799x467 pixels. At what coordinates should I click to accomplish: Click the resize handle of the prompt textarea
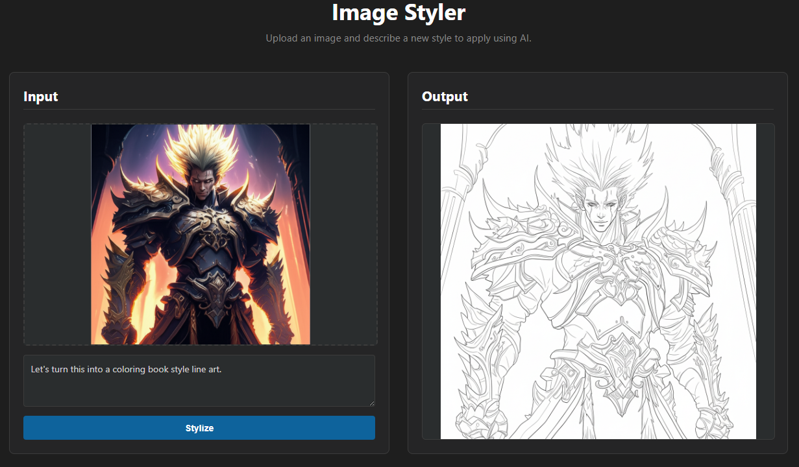(x=371, y=403)
